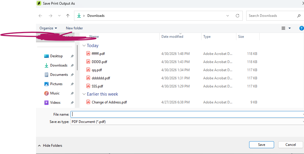Screen dimensions: 304x154
Task: Click the Save button
Action: click(x=262, y=145)
